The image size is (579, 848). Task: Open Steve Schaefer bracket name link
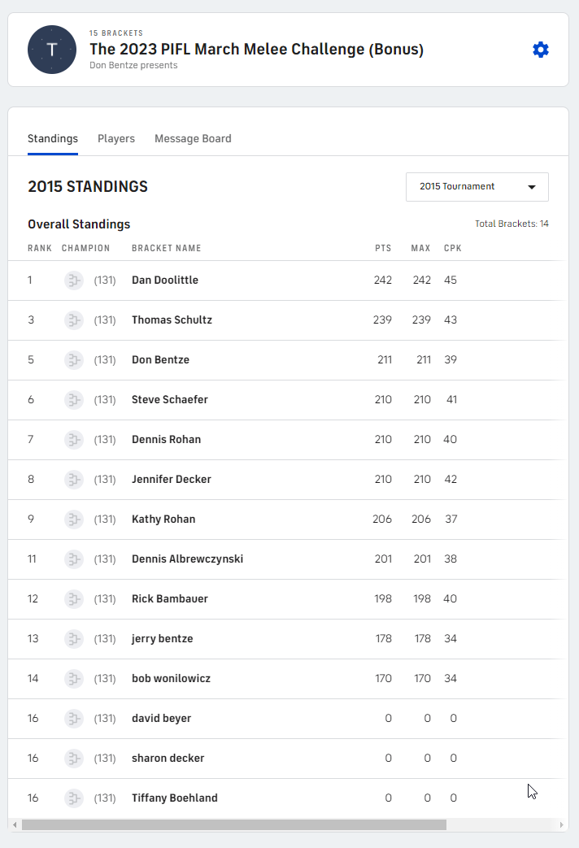[170, 400]
